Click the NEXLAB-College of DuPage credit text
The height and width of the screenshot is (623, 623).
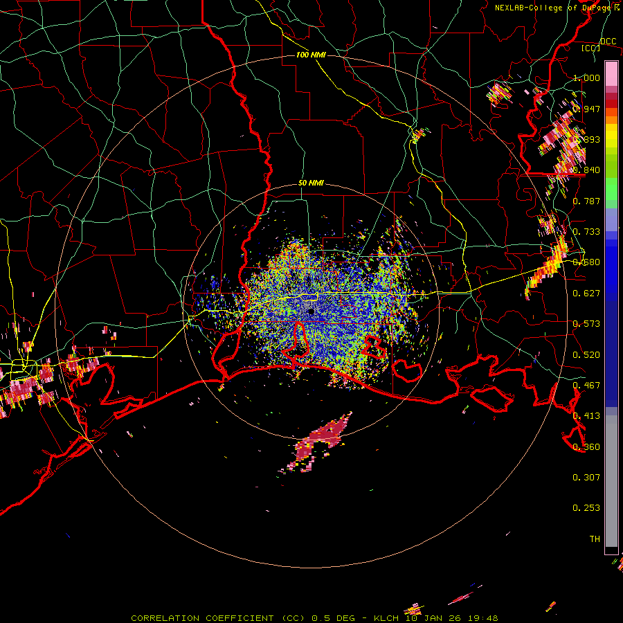554,8
